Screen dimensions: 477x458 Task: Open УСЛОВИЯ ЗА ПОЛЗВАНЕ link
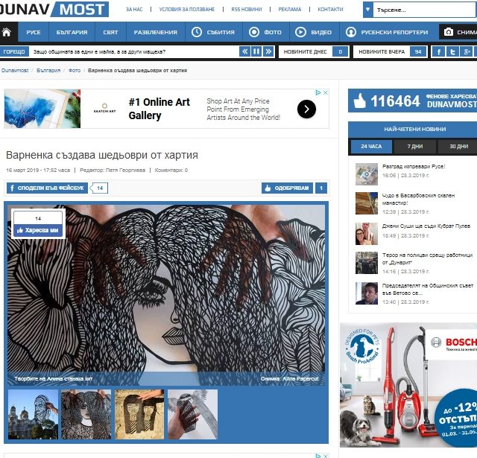(x=187, y=10)
